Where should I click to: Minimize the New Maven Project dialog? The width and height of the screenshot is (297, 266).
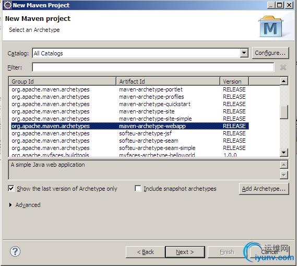[271, 5]
